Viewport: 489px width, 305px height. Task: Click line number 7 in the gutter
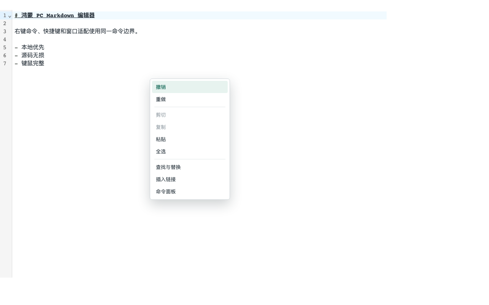pyautogui.click(x=5, y=63)
